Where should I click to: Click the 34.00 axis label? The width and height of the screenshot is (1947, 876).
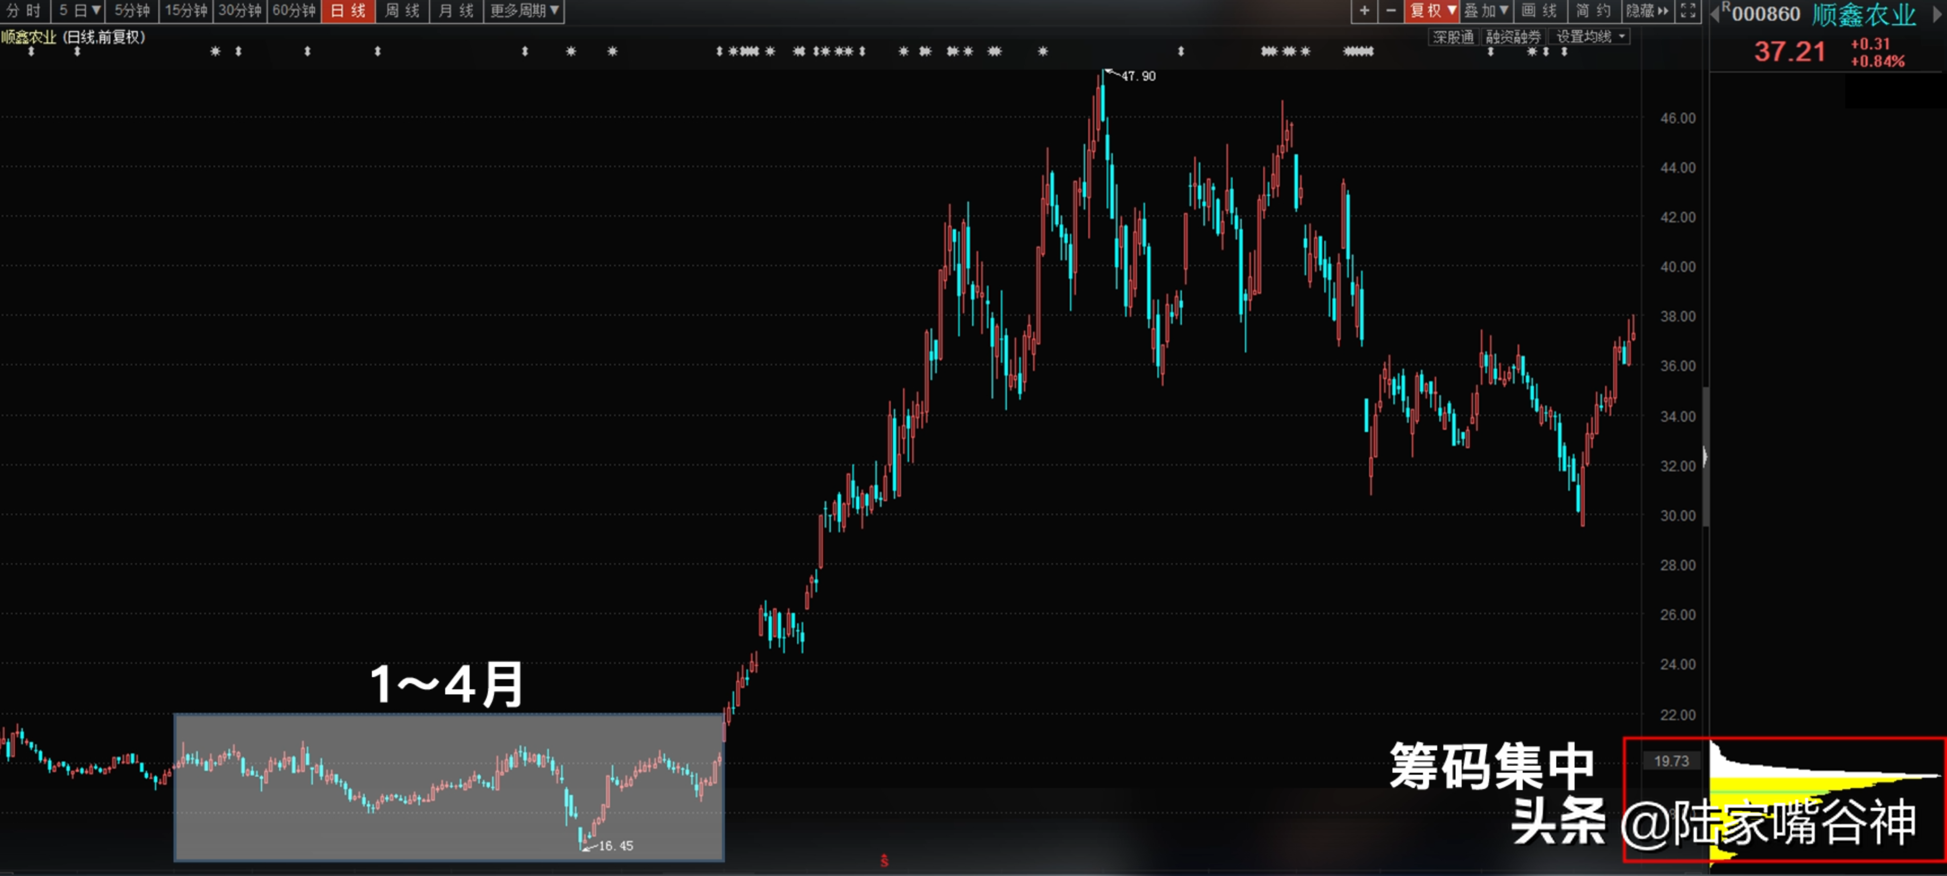[1678, 417]
